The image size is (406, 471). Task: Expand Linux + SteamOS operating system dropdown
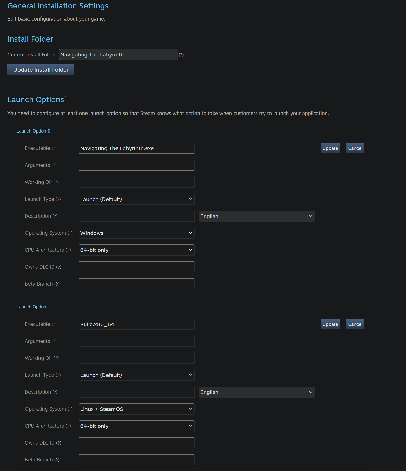coord(136,409)
